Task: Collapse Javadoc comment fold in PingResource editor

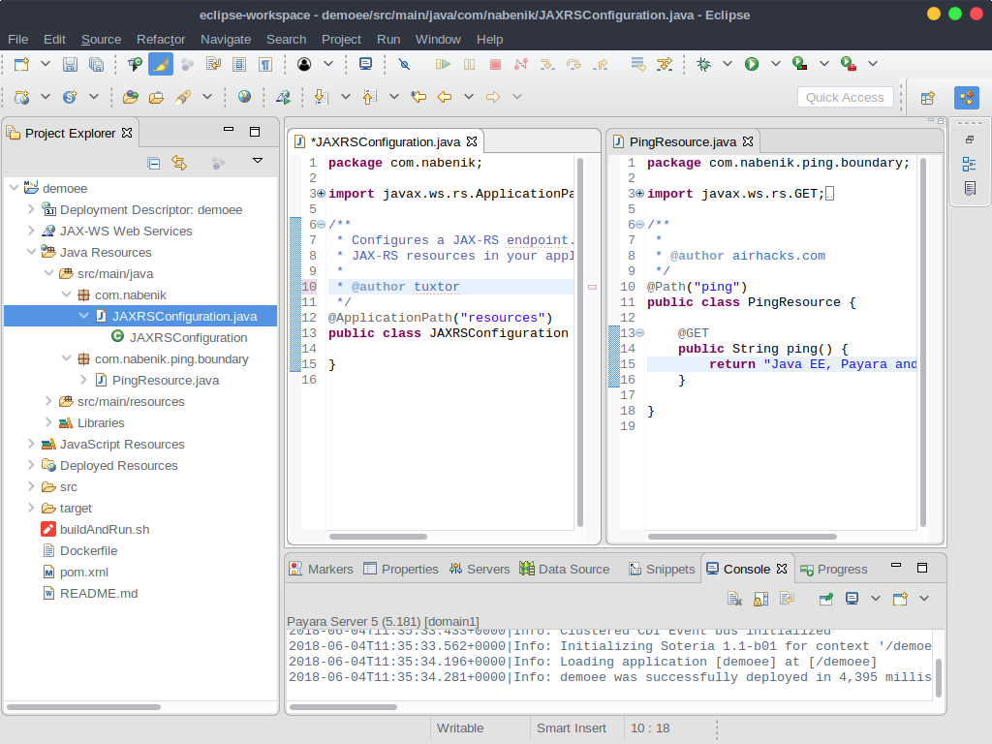Action: click(639, 225)
